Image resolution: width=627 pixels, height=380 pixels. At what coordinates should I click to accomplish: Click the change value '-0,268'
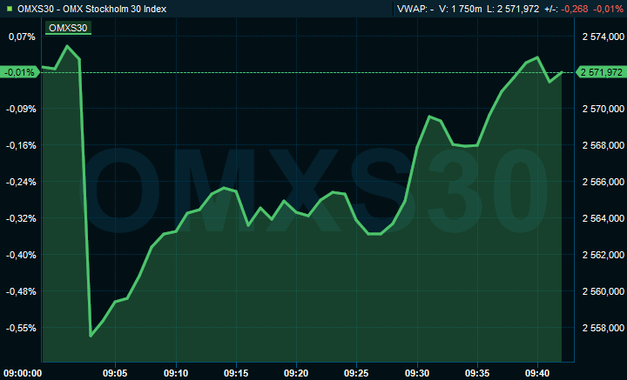[x=574, y=9]
